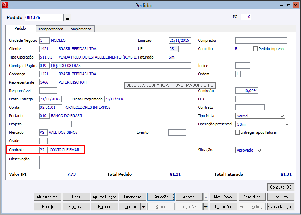301x215 pixels.
Task: Click the Cobrança code field
Action: [48, 74]
